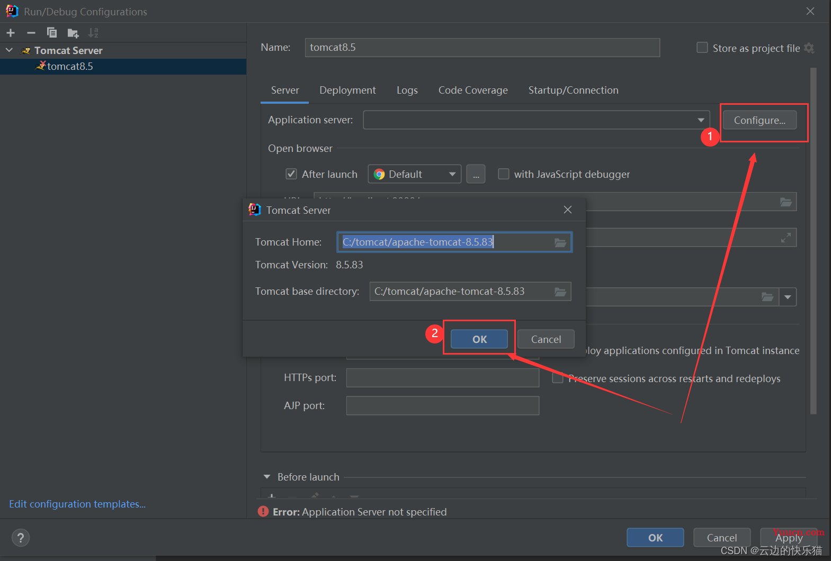Image resolution: width=831 pixels, height=561 pixels.
Task: Remove the selected configuration
Action: 31,33
